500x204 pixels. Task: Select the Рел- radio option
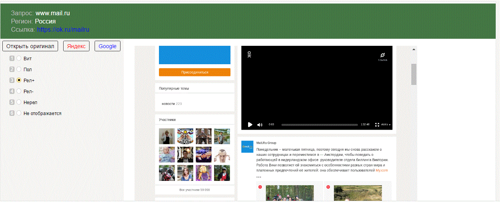point(19,91)
